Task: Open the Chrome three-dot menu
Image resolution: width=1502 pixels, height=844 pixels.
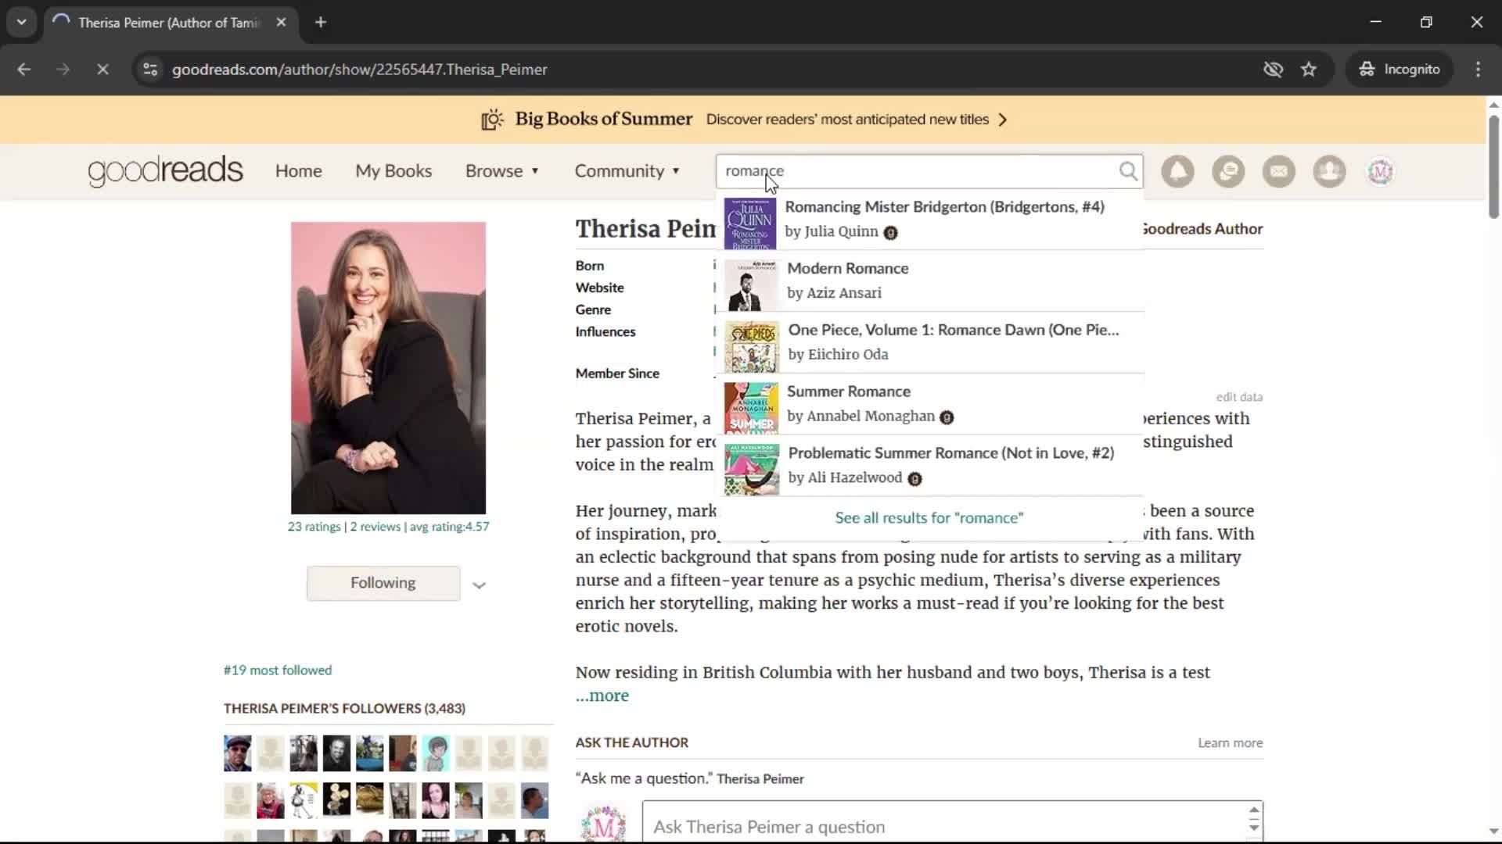Action: pos(1478,70)
